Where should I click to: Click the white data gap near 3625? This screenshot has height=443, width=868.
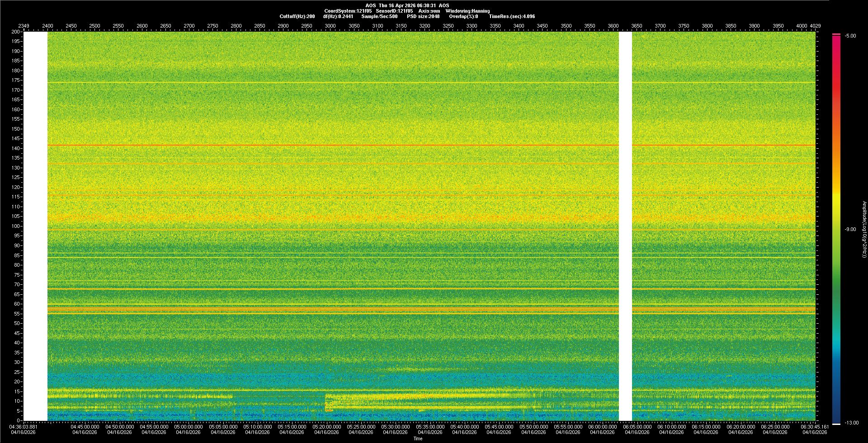[x=625, y=226]
